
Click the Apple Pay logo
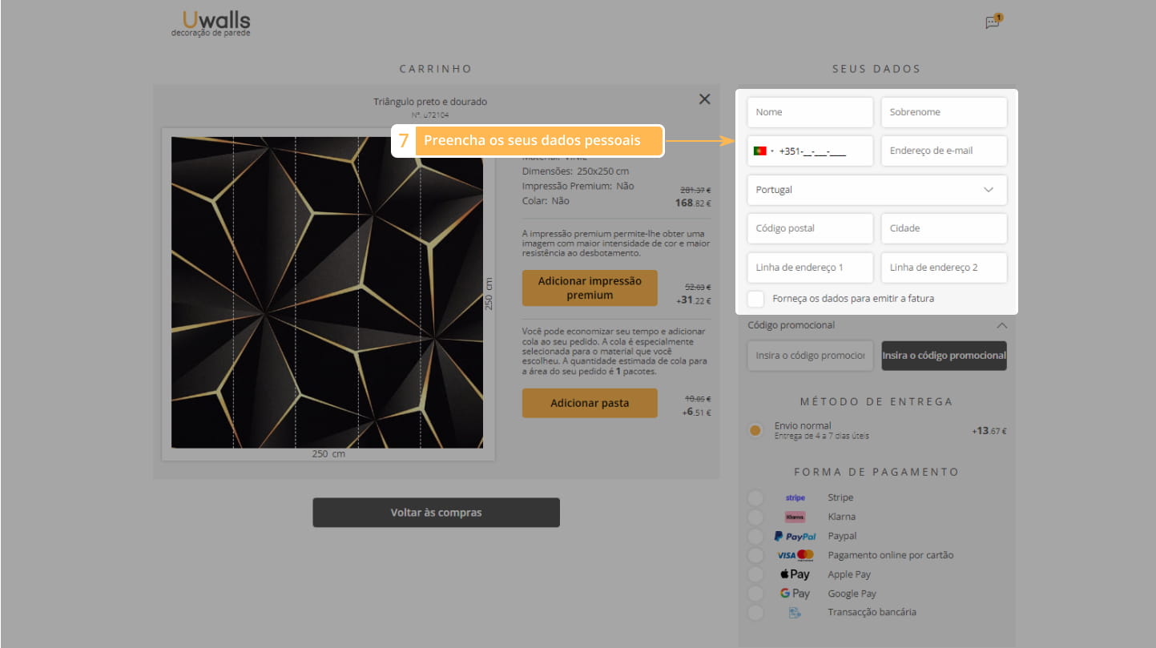click(x=795, y=574)
